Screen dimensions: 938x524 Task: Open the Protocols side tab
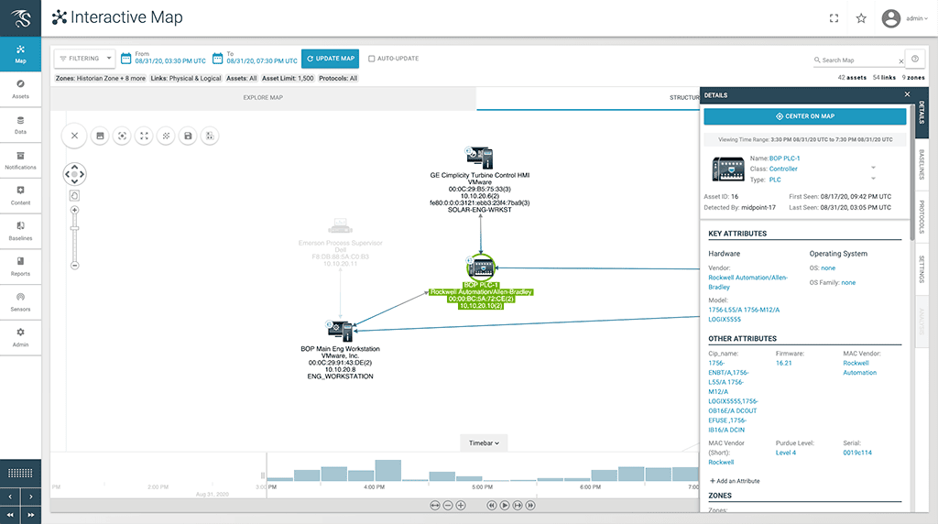[922, 216]
